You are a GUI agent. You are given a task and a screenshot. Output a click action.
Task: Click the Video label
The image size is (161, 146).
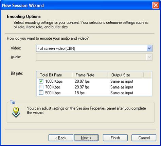click(x=16, y=48)
